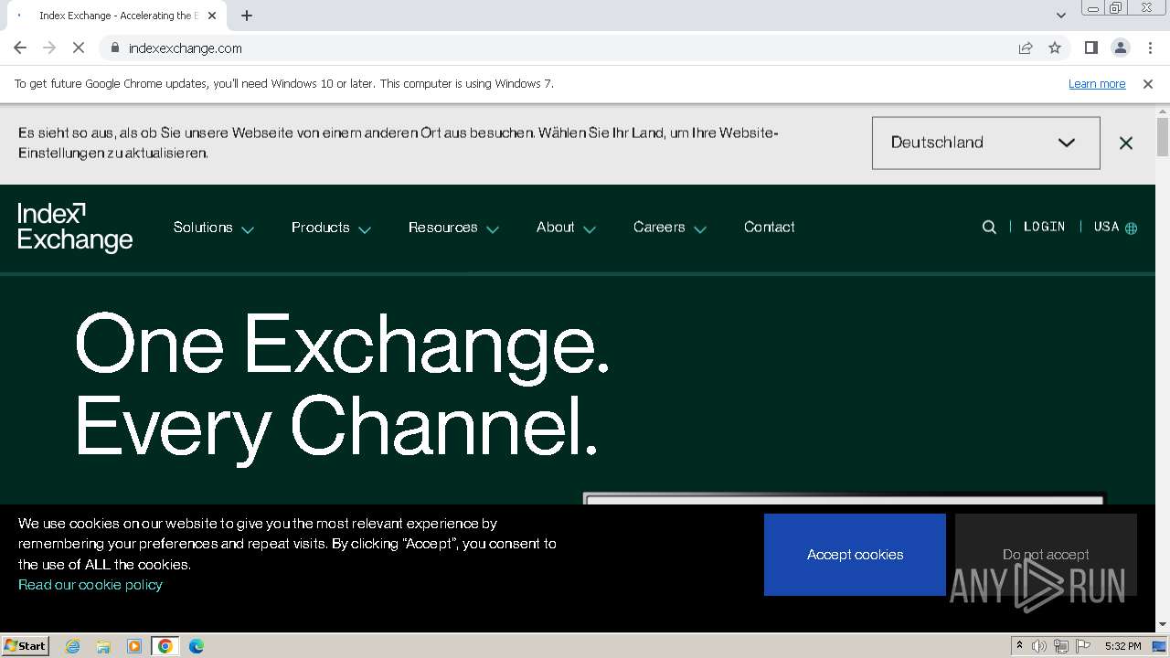
Task: Click the globe icon next to USA
Action: pos(1132,228)
